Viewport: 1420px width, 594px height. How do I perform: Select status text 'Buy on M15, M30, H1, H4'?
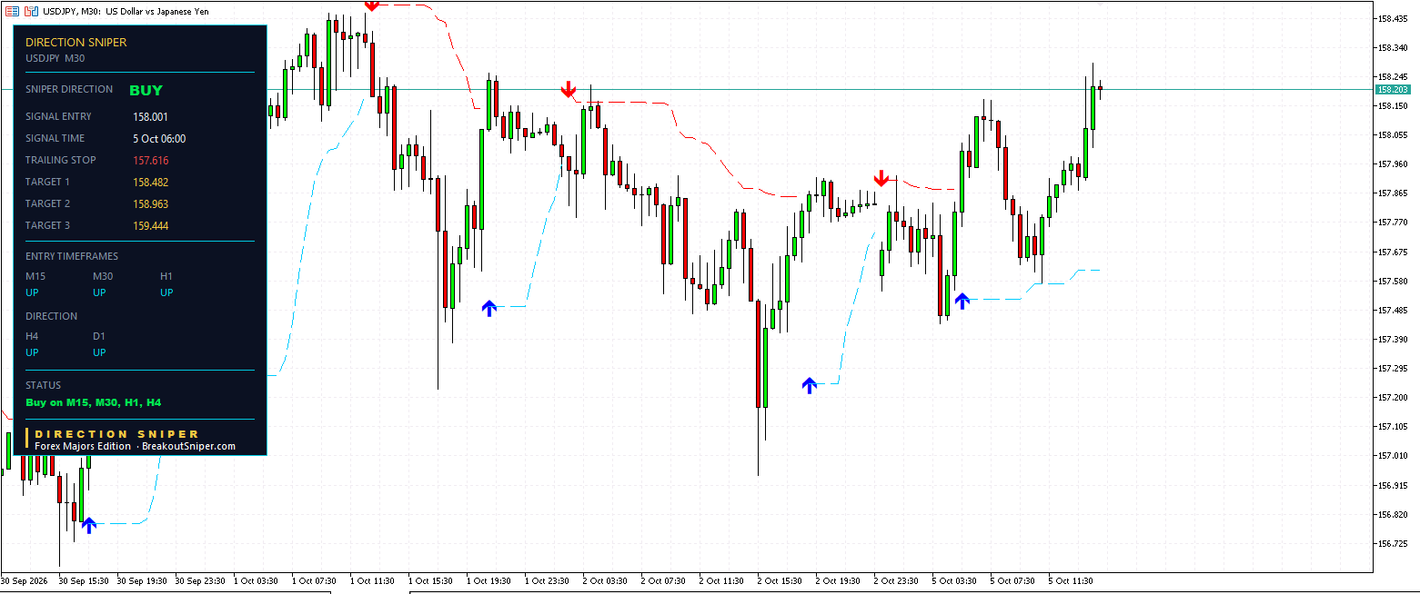click(x=93, y=402)
